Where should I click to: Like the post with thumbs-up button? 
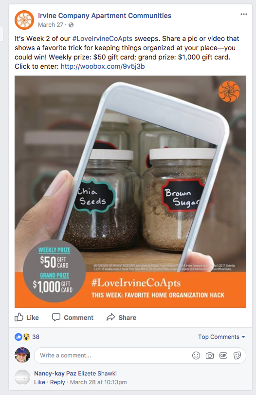click(27, 317)
